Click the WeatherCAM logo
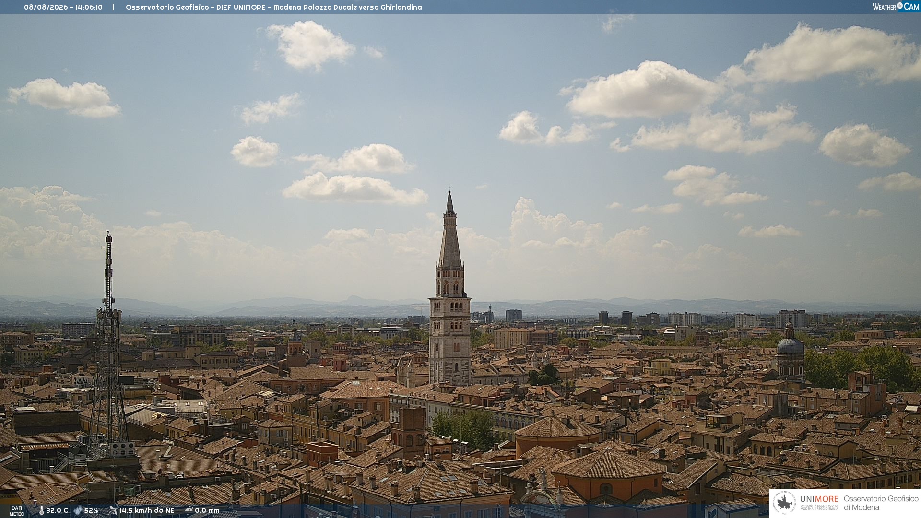This screenshot has width=921, height=518. point(896,7)
